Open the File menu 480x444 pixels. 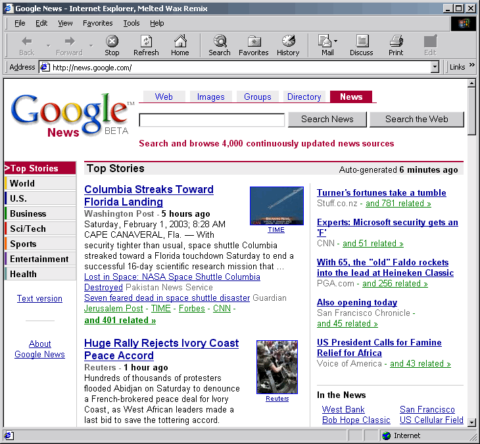pyautogui.click(x=20, y=23)
